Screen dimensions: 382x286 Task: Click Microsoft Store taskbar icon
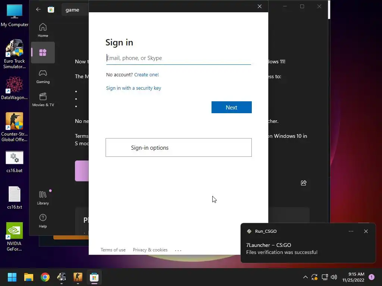pyautogui.click(x=94, y=277)
